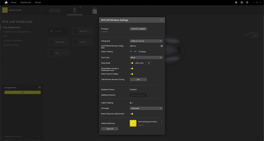Click the mouse image preview at right
This screenshot has height=141, width=264.
252,35
